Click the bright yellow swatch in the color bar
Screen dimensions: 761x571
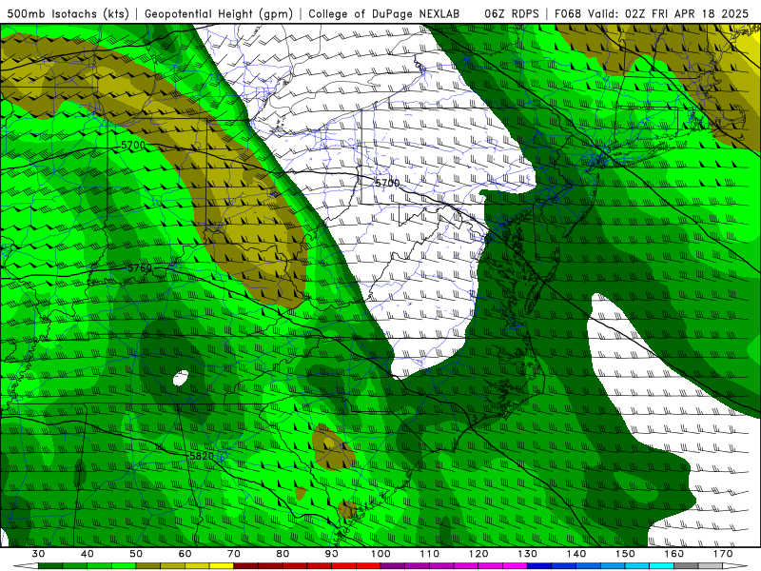[x=222, y=566]
